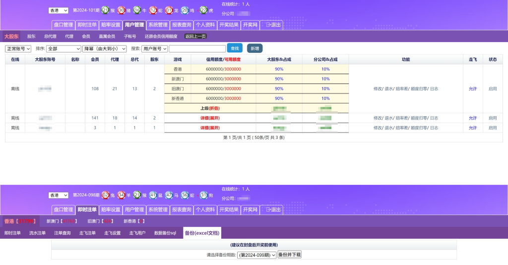Viewport: 508px width, 265px height.
Task: Click the blue lottery ball numbered 31
Action: click(203, 195)
